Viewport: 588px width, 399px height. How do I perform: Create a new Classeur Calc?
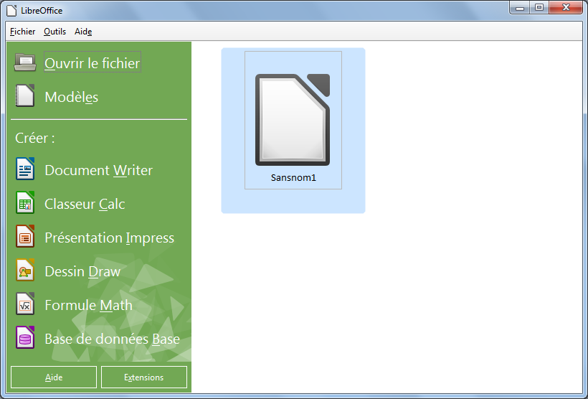coord(85,204)
